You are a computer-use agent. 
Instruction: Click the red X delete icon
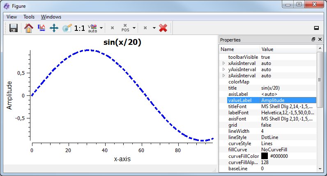pos(163,28)
